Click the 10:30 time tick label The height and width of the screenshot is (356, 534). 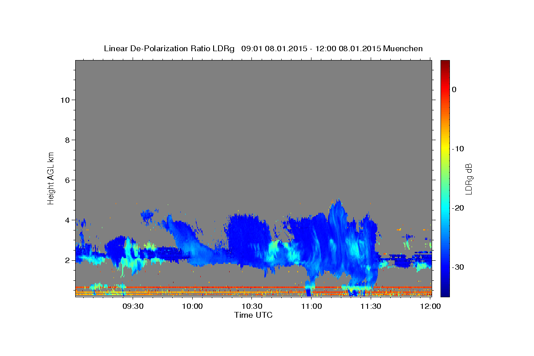click(x=252, y=306)
